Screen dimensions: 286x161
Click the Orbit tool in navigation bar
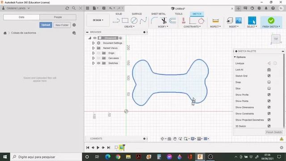(162, 139)
